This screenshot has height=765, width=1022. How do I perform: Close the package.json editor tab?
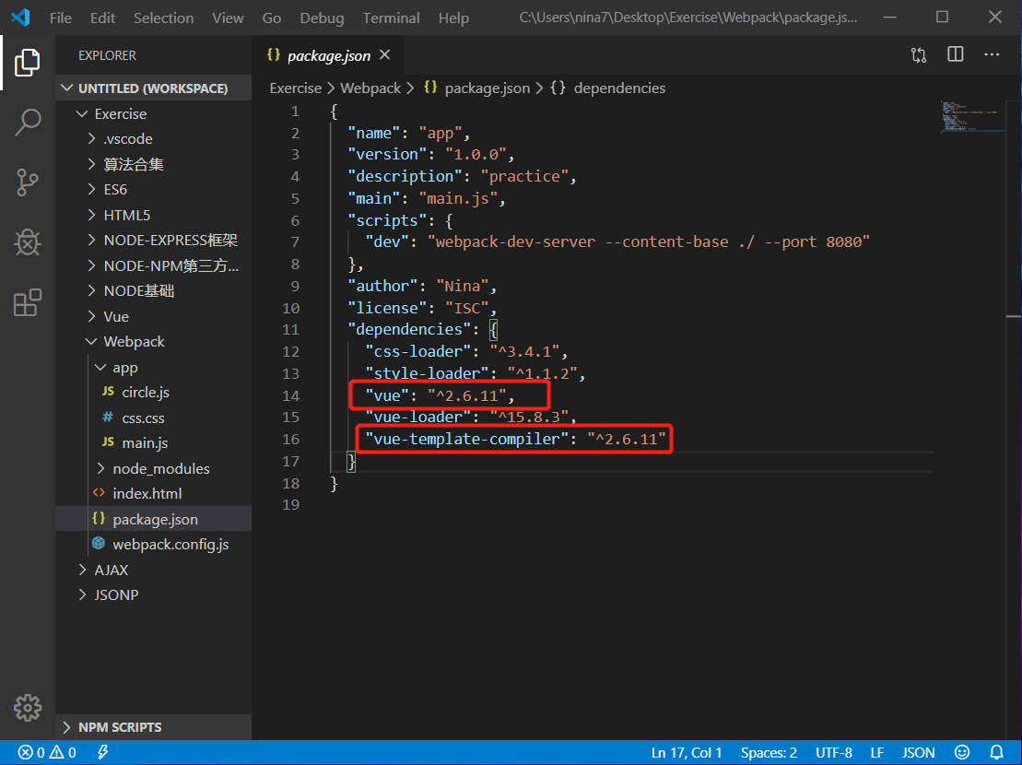384,55
